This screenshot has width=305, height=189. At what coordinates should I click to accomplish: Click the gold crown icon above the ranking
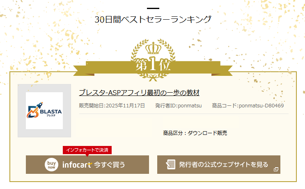(x=153, y=48)
